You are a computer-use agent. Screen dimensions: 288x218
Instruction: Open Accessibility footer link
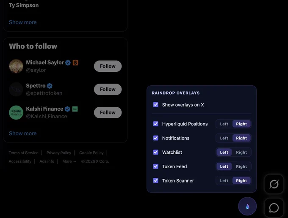click(x=20, y=161)
